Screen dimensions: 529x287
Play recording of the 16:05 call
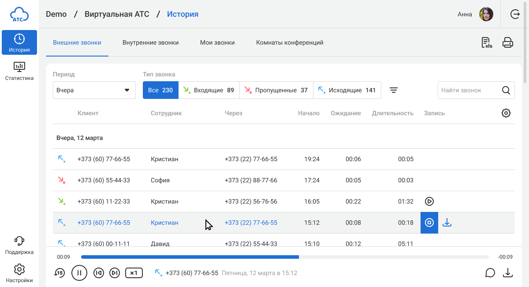[429, 201]
